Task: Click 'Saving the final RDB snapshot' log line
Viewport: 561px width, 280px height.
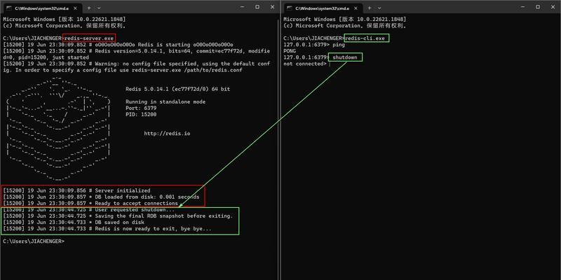Action: click(x=118, y=216)
